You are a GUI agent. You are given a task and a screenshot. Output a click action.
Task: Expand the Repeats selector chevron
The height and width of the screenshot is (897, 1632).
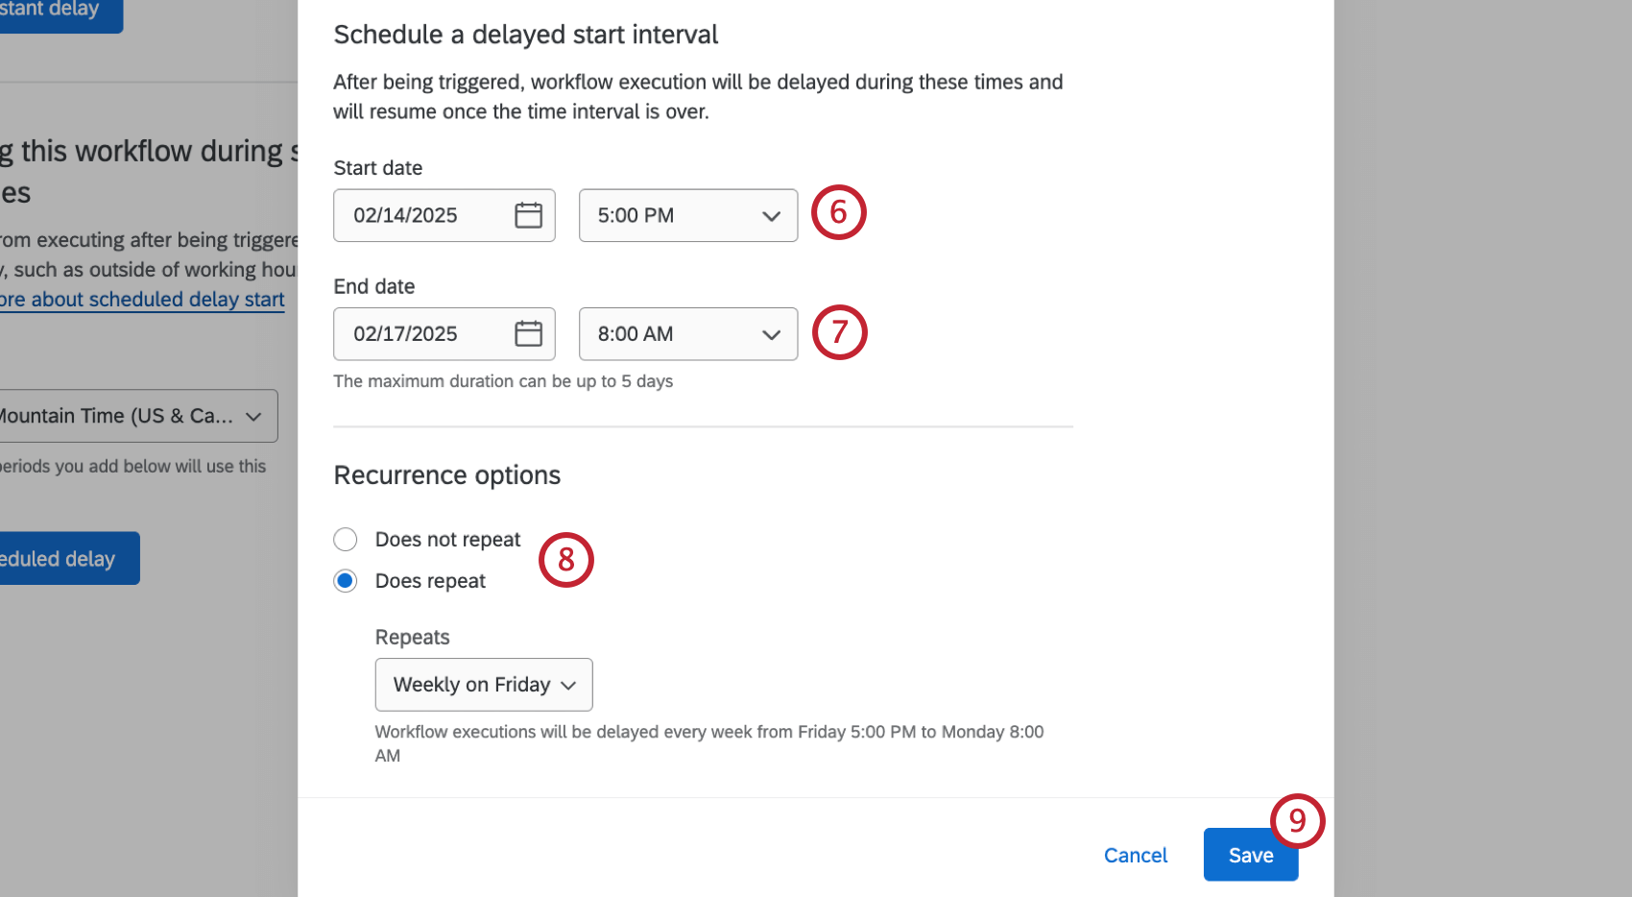point(572,684)
